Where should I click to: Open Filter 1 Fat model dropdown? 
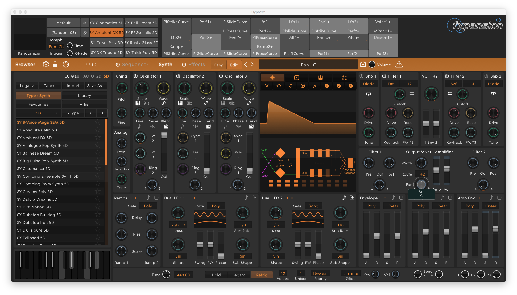click(x=390, y=84)
